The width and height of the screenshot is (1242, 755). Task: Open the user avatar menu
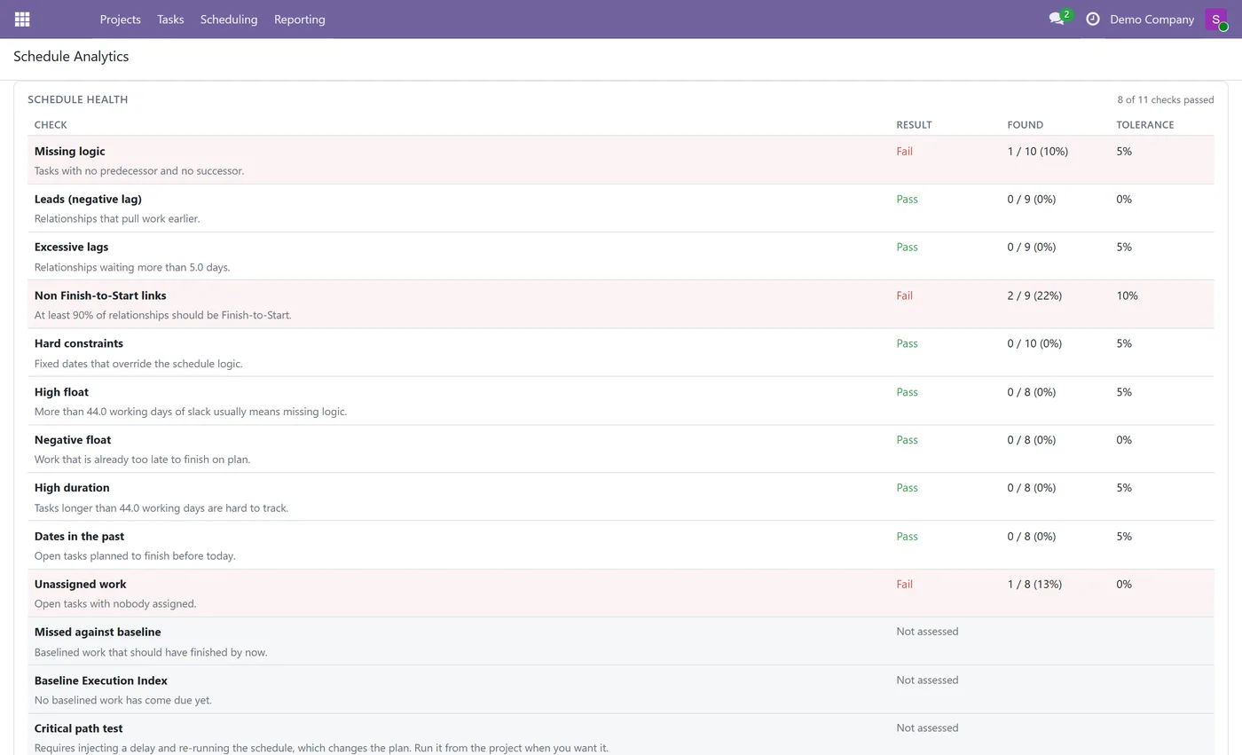(1216, 20)
